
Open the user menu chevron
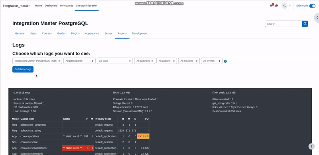click(290, 6)
